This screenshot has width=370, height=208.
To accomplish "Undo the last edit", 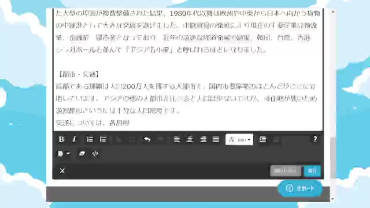I will point(147,139).
